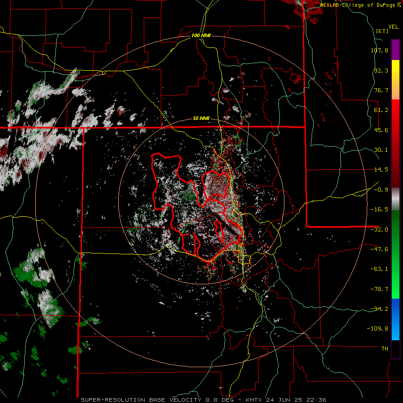Click the 30.1 velocity scale value
Viewport: 403px width, 403px height.
tap(381, 150)
